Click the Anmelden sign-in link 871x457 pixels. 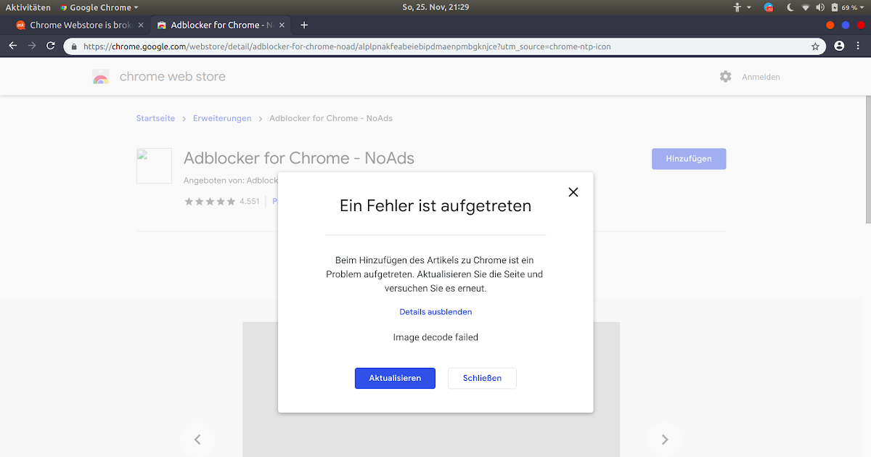[x=761, y=77]
